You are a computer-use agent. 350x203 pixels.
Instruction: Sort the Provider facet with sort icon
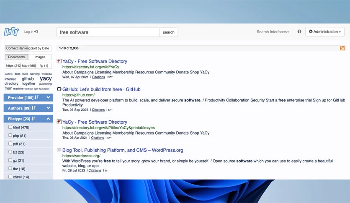pos(36,97)
